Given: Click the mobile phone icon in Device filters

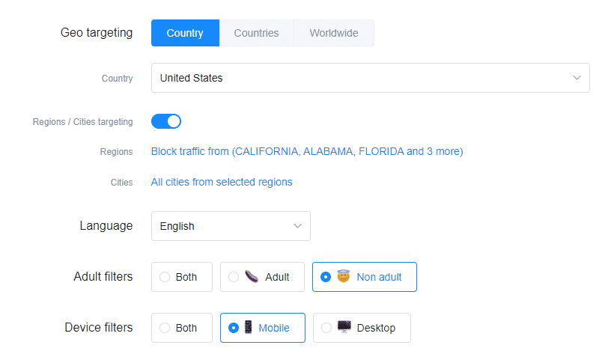Looking at the screenshot, I should point(248,327).
